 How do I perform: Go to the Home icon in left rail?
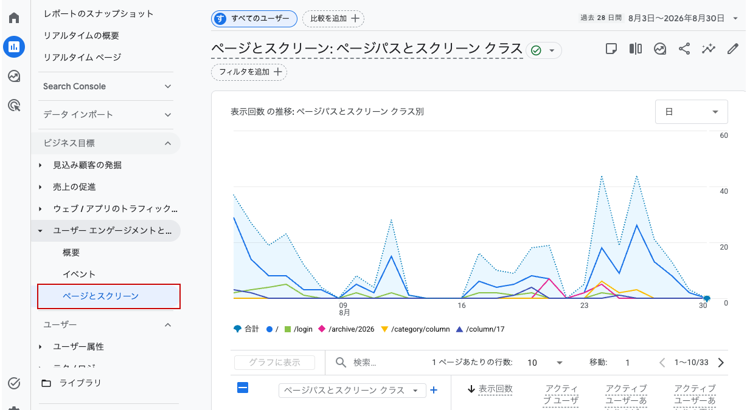coord(14,18)
